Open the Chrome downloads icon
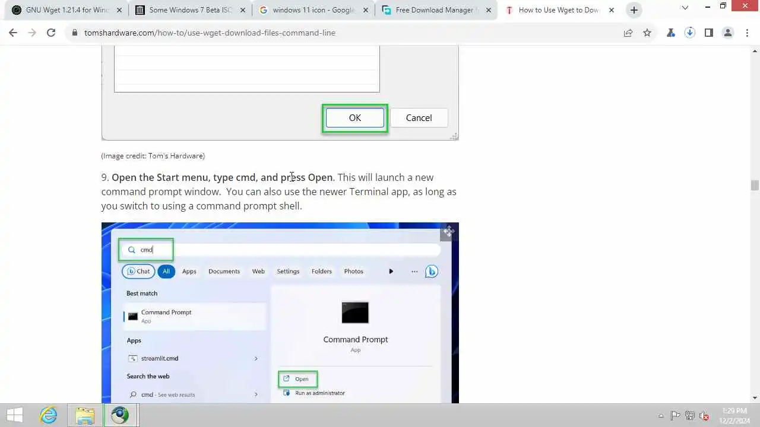The image size is (760, 427). coord(690,33)
